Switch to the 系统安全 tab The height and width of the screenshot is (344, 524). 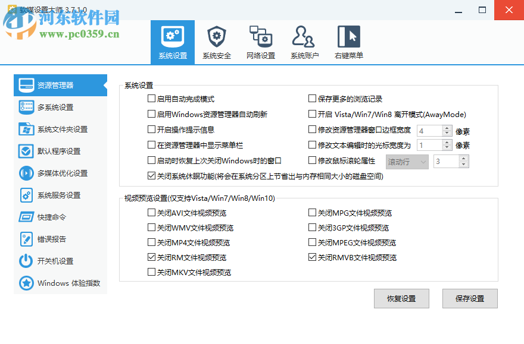(216, 42)
